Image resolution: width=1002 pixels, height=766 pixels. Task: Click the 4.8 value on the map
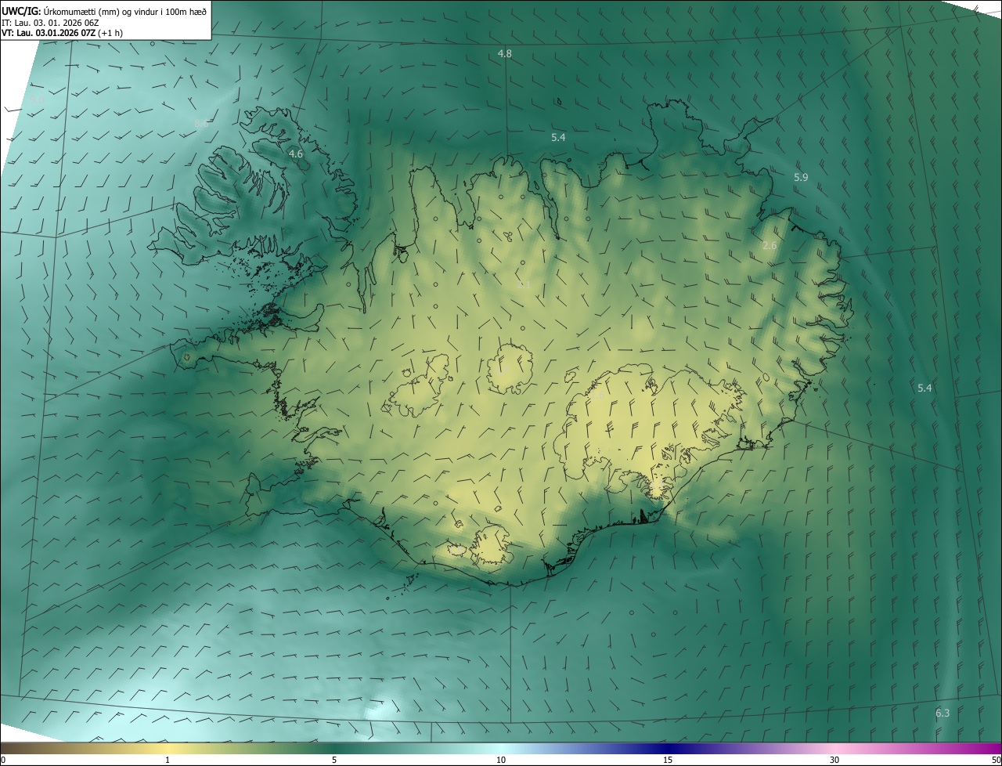coord(505,54)
